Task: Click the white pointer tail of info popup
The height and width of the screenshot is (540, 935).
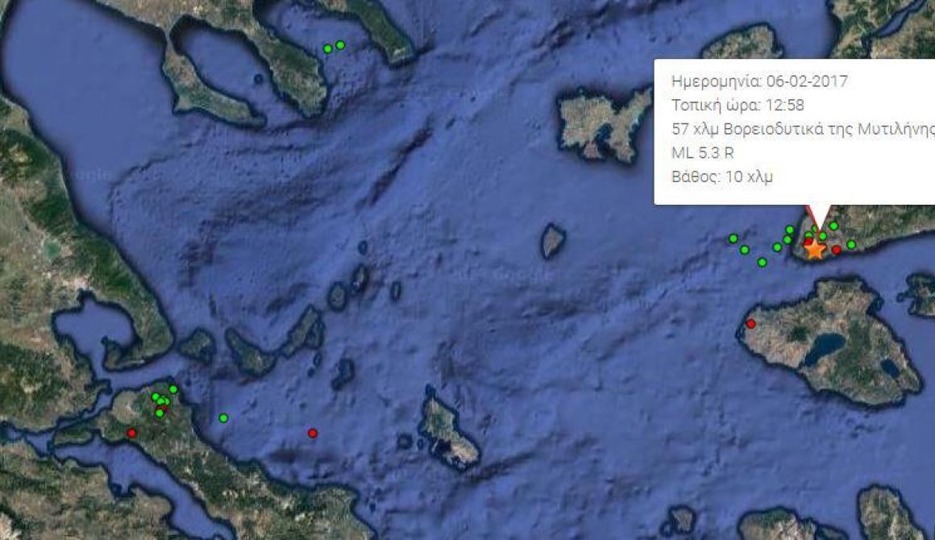Action: point(818,216)
